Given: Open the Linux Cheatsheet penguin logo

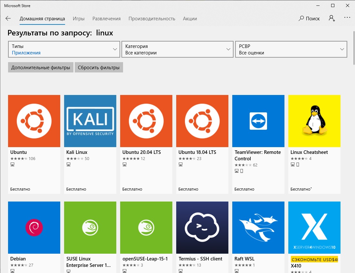Looking at the screenshot, I should [x=314, y=121].
